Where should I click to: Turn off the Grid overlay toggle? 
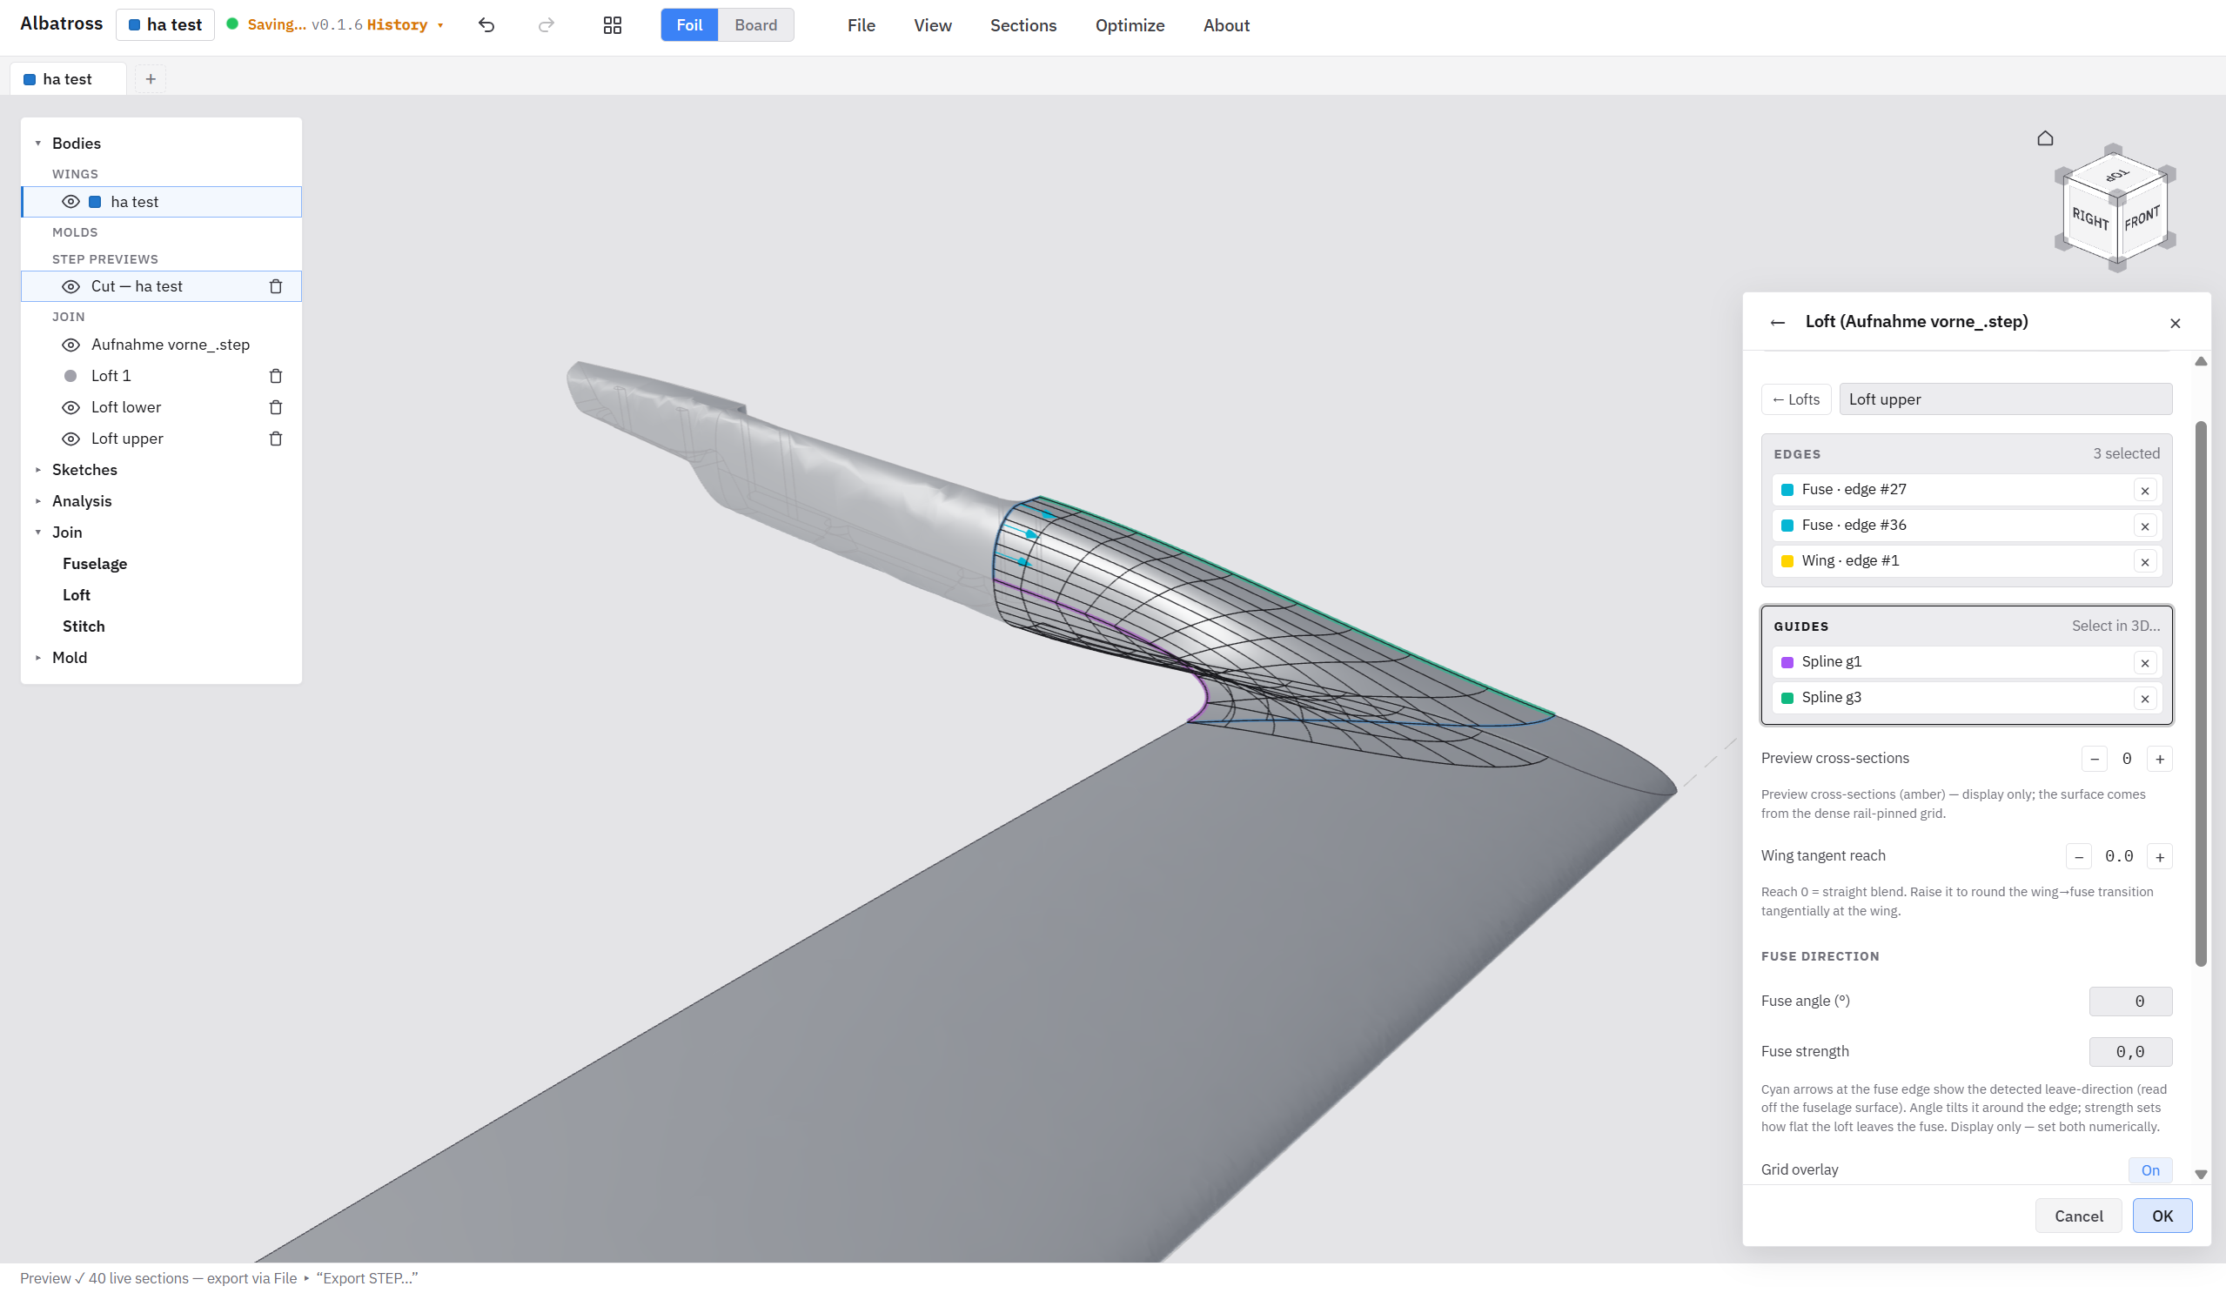2150,1170
